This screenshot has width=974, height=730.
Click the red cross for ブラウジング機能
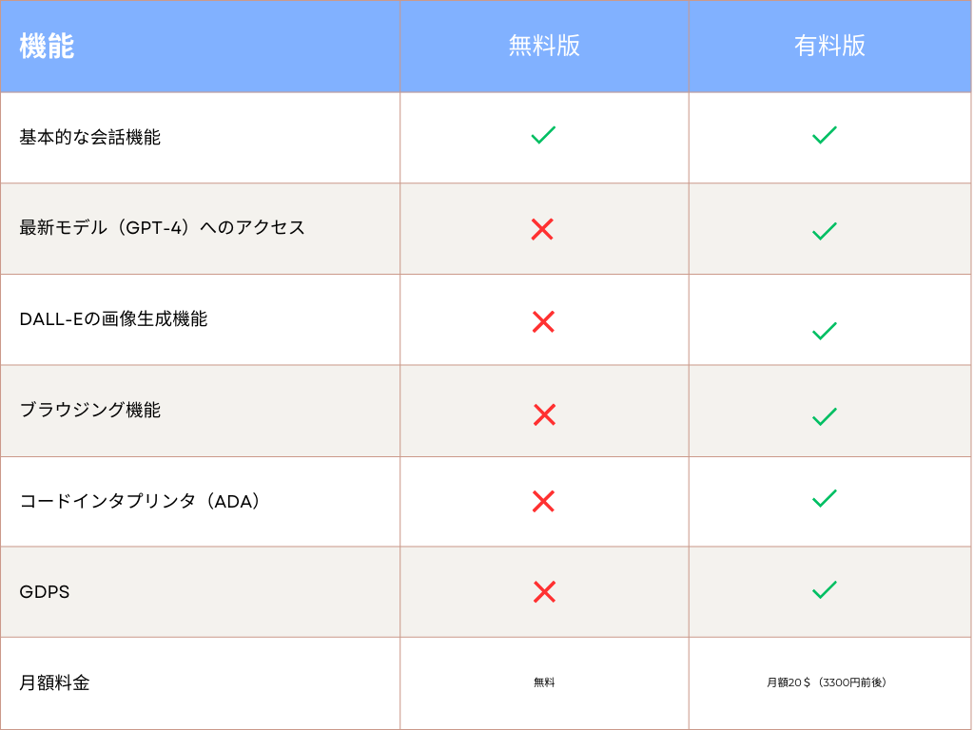544,414
